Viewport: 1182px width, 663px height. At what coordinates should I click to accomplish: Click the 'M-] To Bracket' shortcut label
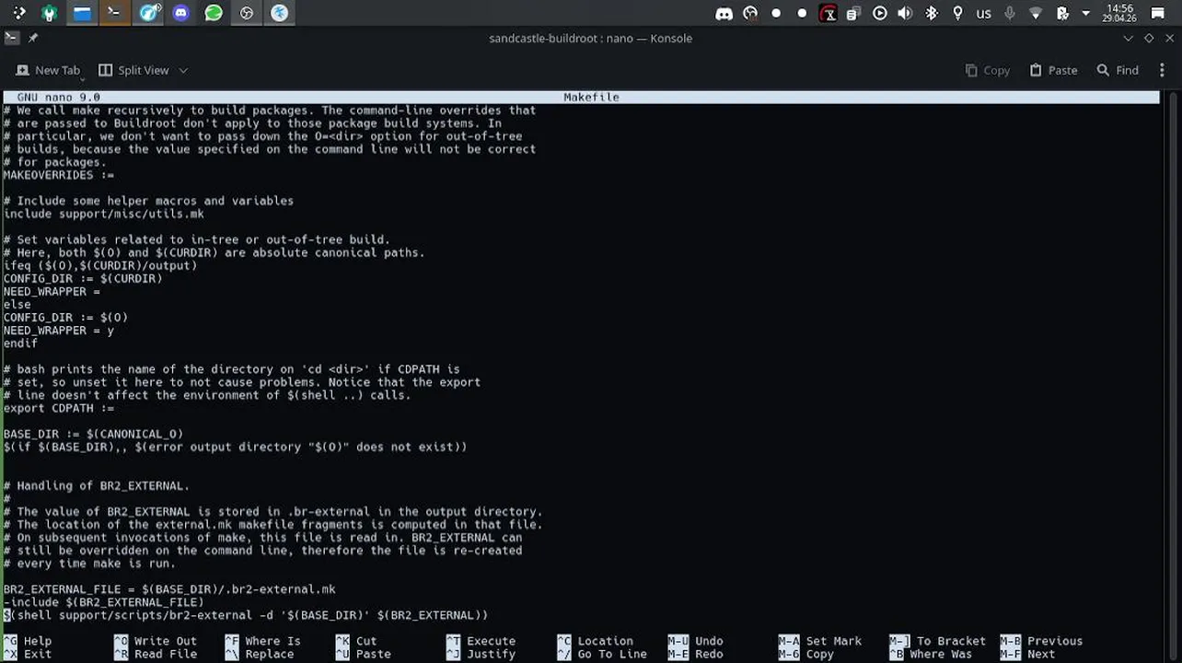point(937,641)
